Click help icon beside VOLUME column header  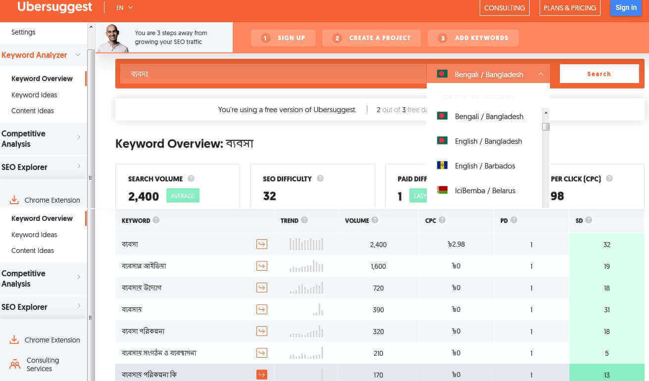pyautogui.click(x=375, y=220)
